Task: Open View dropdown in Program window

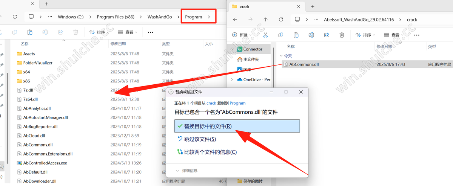Action: 128,32
